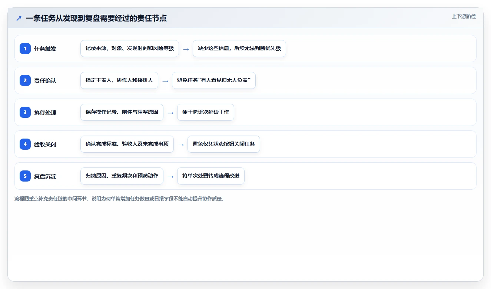Viewport: 491px width, 289px height.
Task: Click the arrow in the 任务触发 row
Action: pos(186,49)
